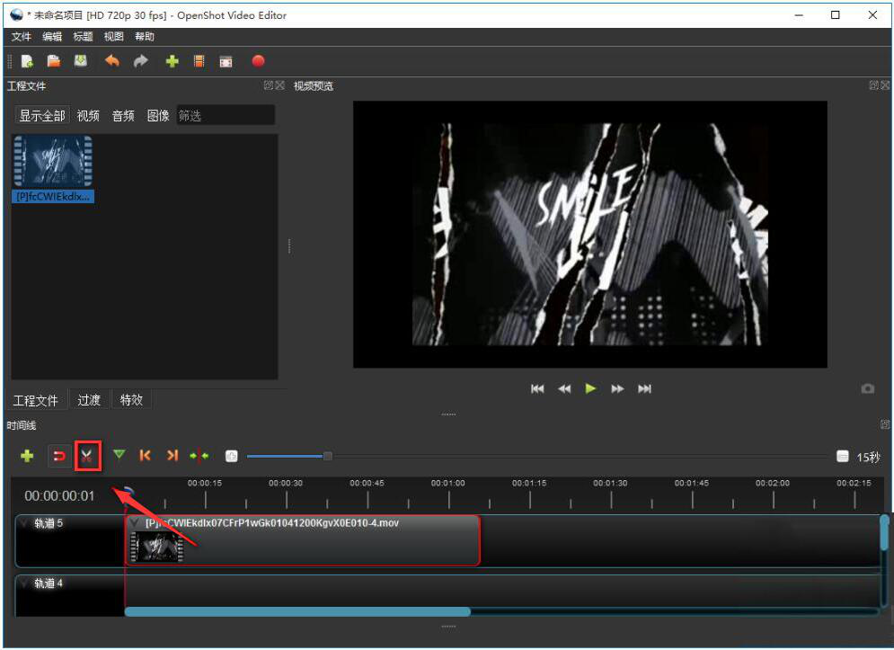
Task: Center the timeline on the playhead
Action: click(x=199, y=456)
